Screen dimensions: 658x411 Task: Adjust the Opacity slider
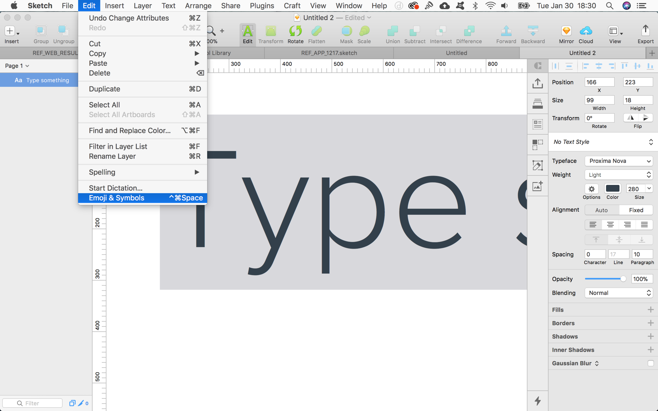point(606,279)
